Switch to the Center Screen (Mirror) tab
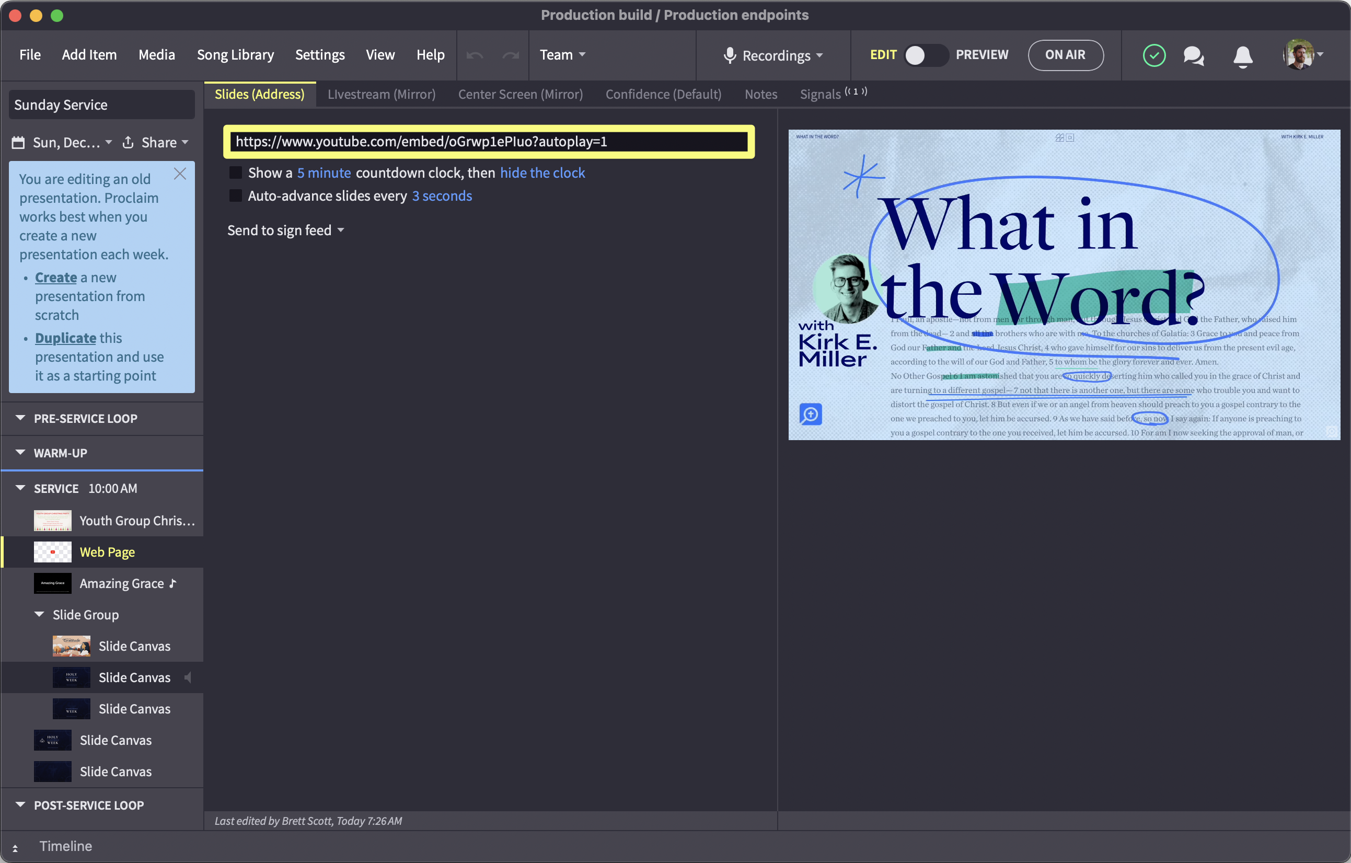 [x=520, y=94]
